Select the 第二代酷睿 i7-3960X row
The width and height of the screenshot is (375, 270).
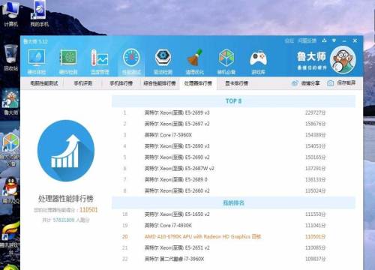pos(233,259)
